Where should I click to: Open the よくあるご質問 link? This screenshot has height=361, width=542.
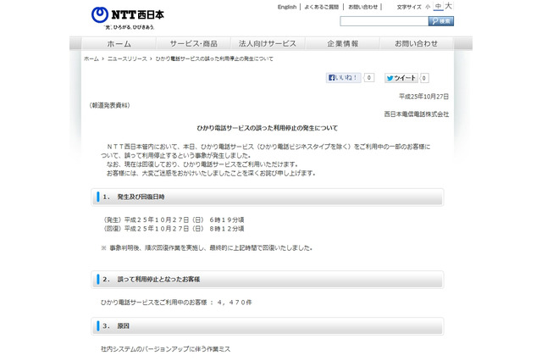point(322,7)
